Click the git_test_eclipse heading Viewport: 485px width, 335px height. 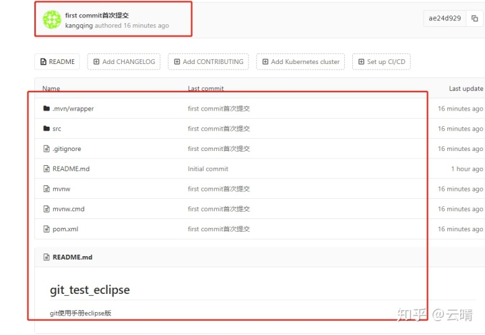point(90,290)
